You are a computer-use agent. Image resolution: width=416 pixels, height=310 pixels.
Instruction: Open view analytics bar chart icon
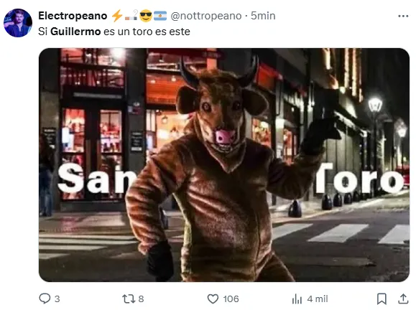click(x=297, y=299)
